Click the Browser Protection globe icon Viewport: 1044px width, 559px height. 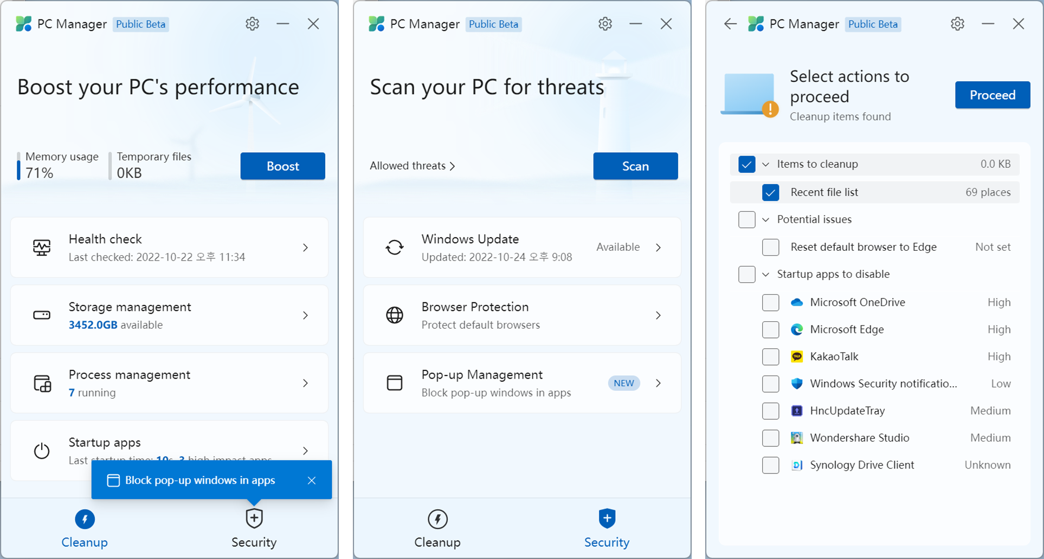point(395,315)
